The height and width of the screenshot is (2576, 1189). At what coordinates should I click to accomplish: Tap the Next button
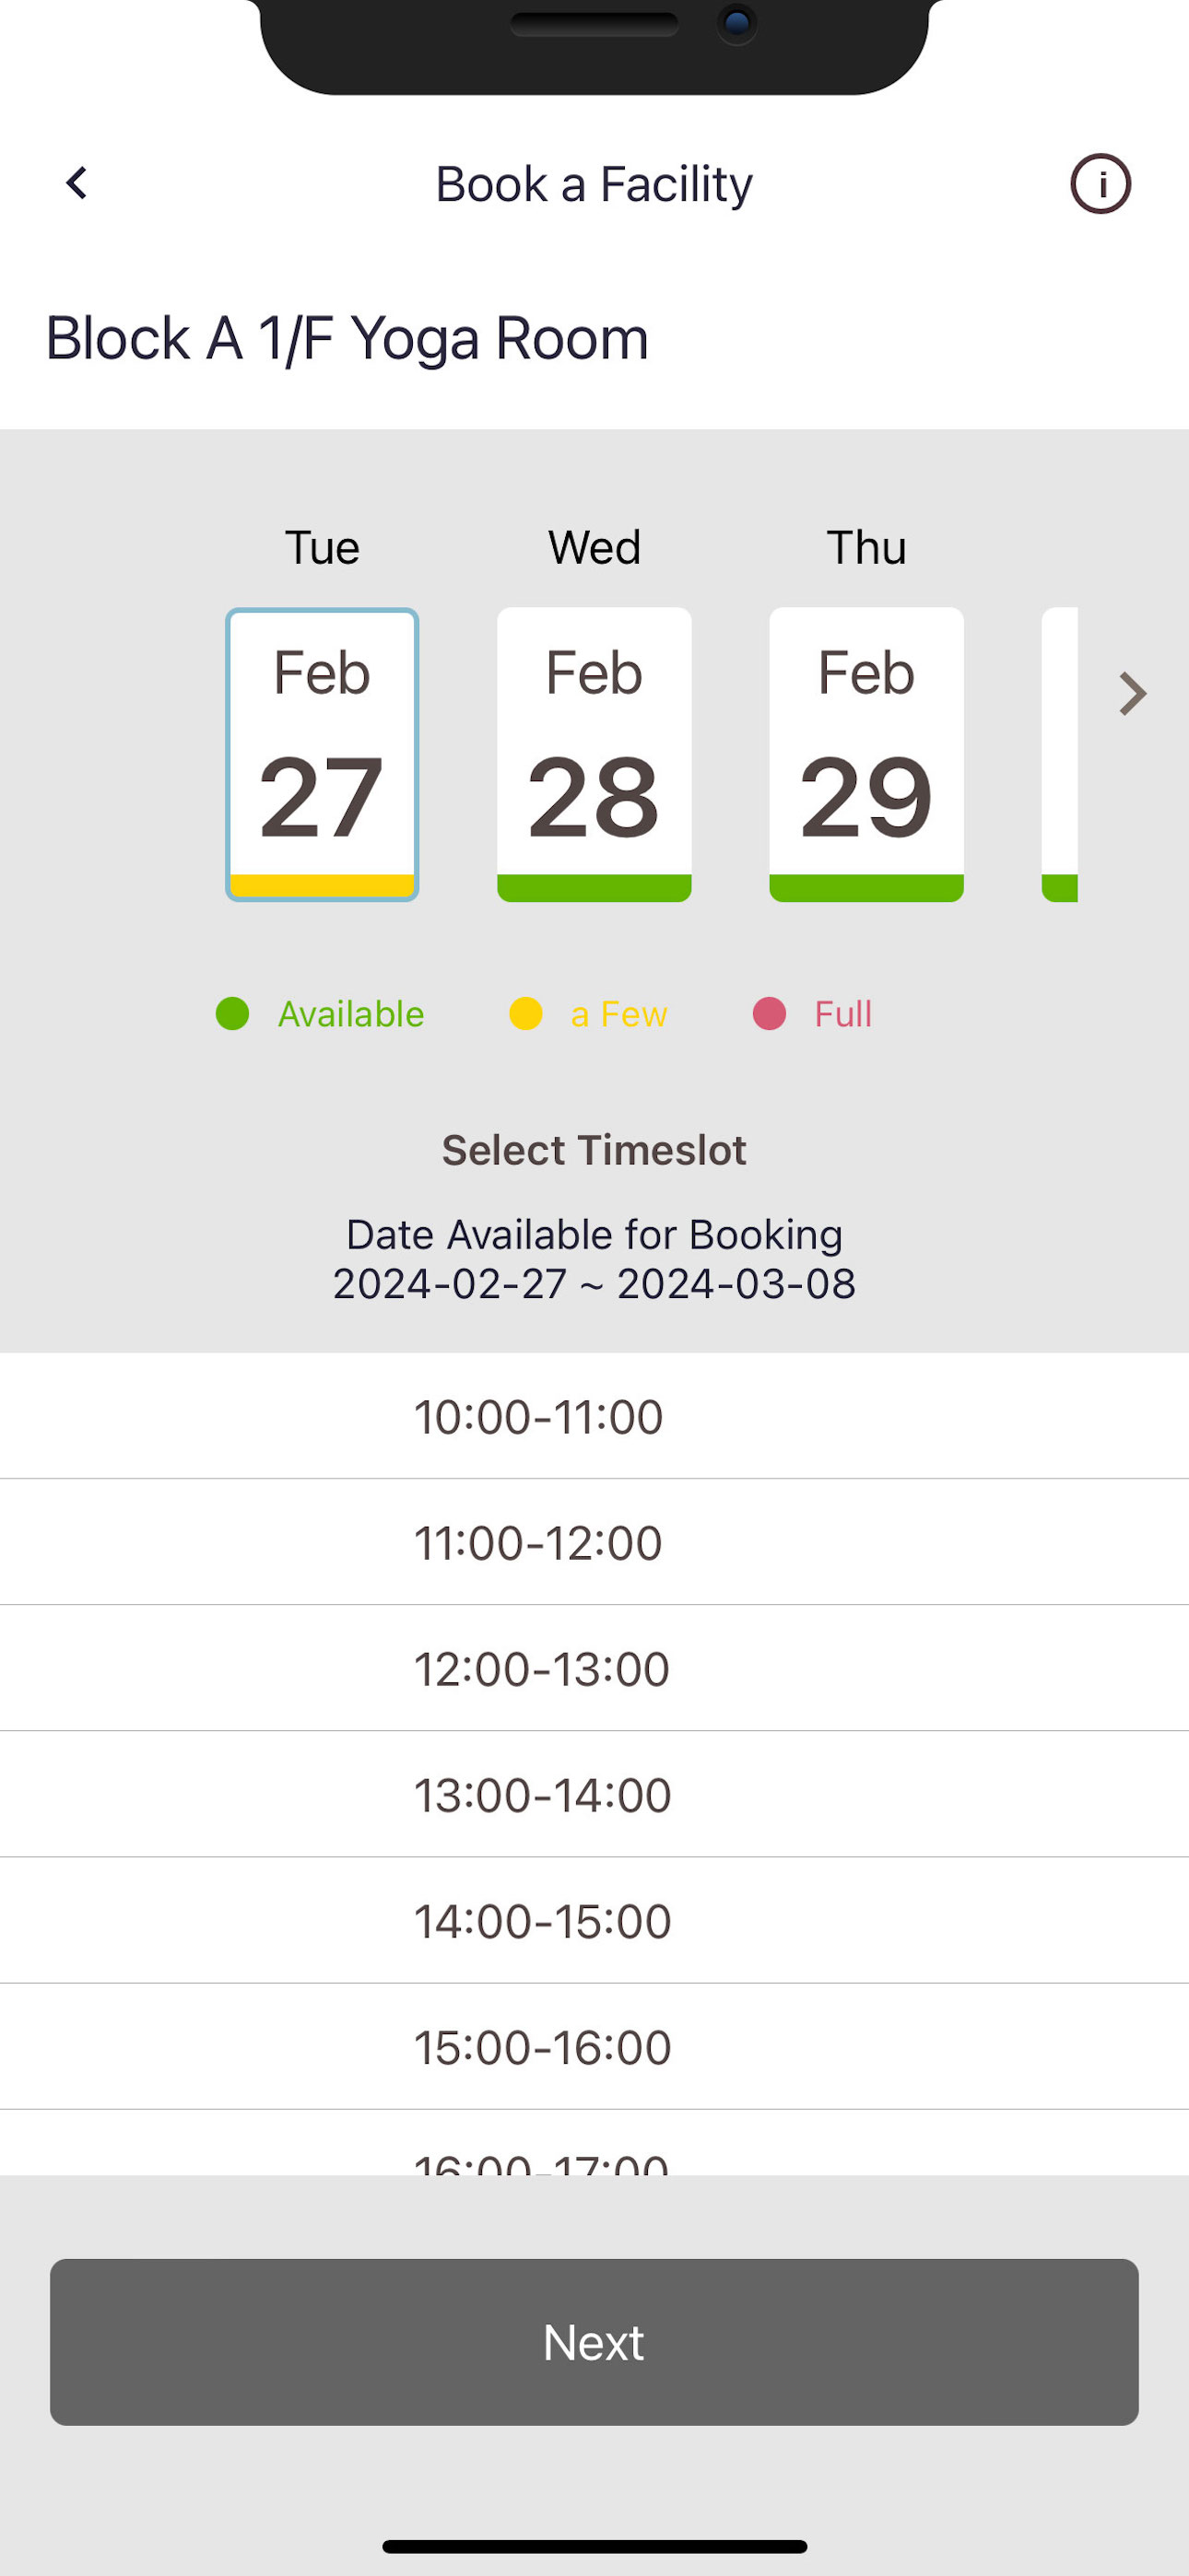tap(594, 2342)
